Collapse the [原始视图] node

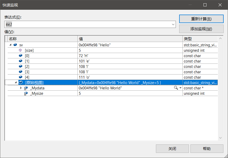point(16,82)
